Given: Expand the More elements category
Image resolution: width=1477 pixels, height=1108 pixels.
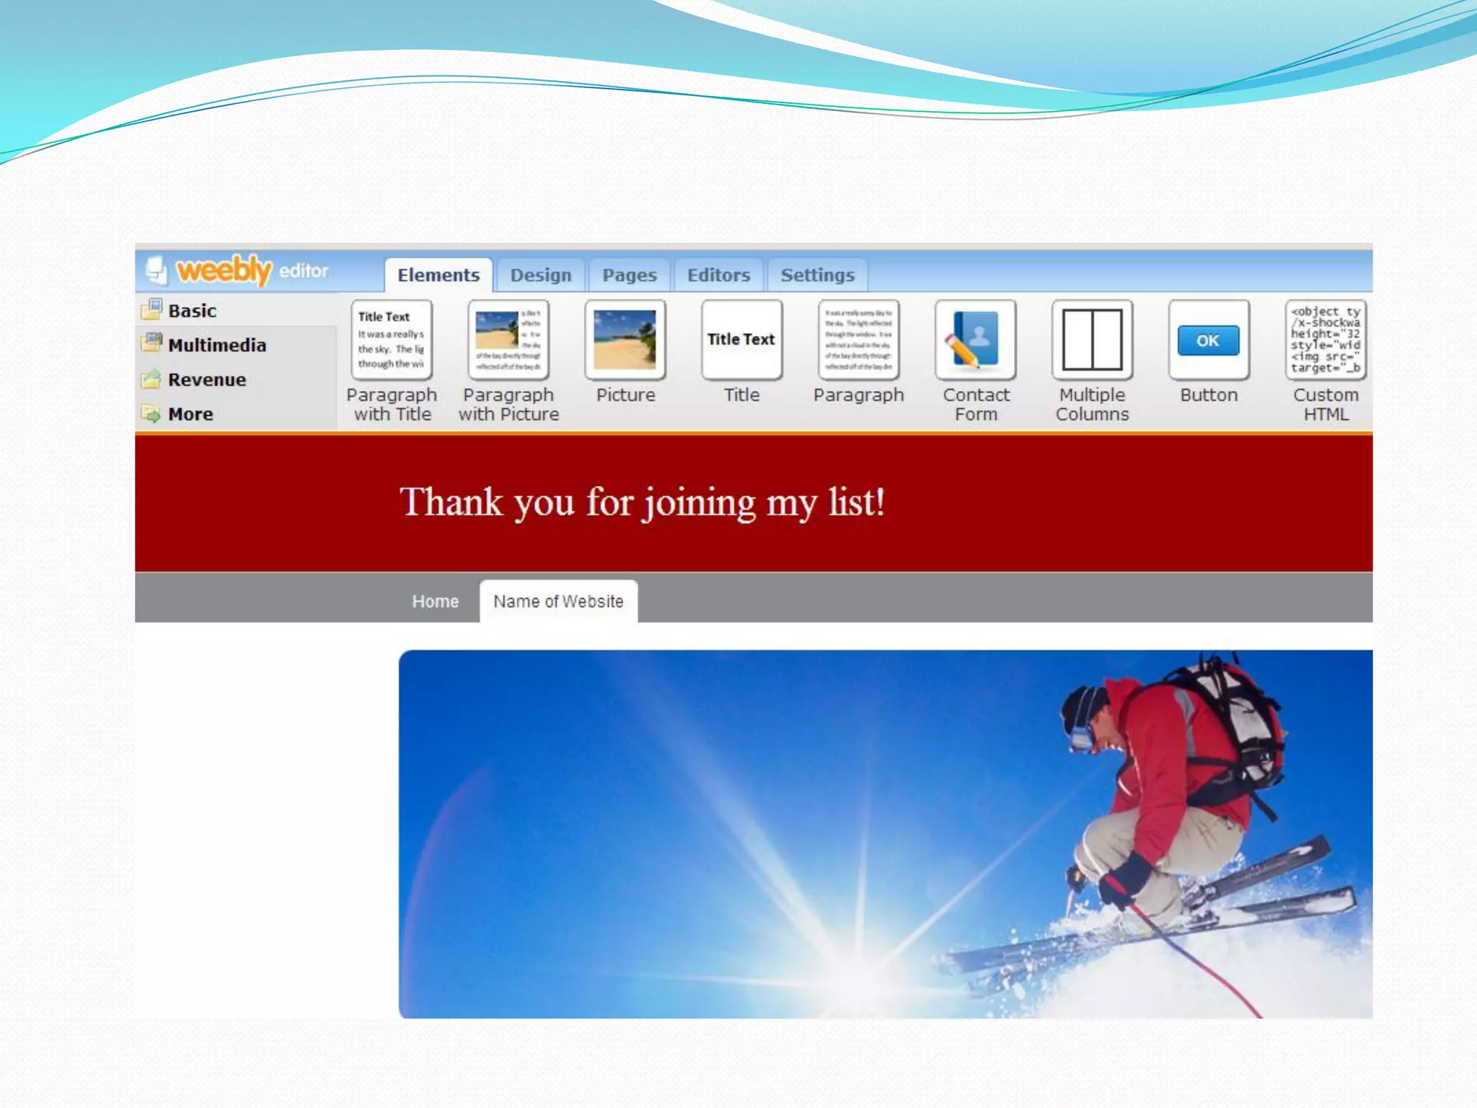Looking at the screenshot, I should pos(190,415).
